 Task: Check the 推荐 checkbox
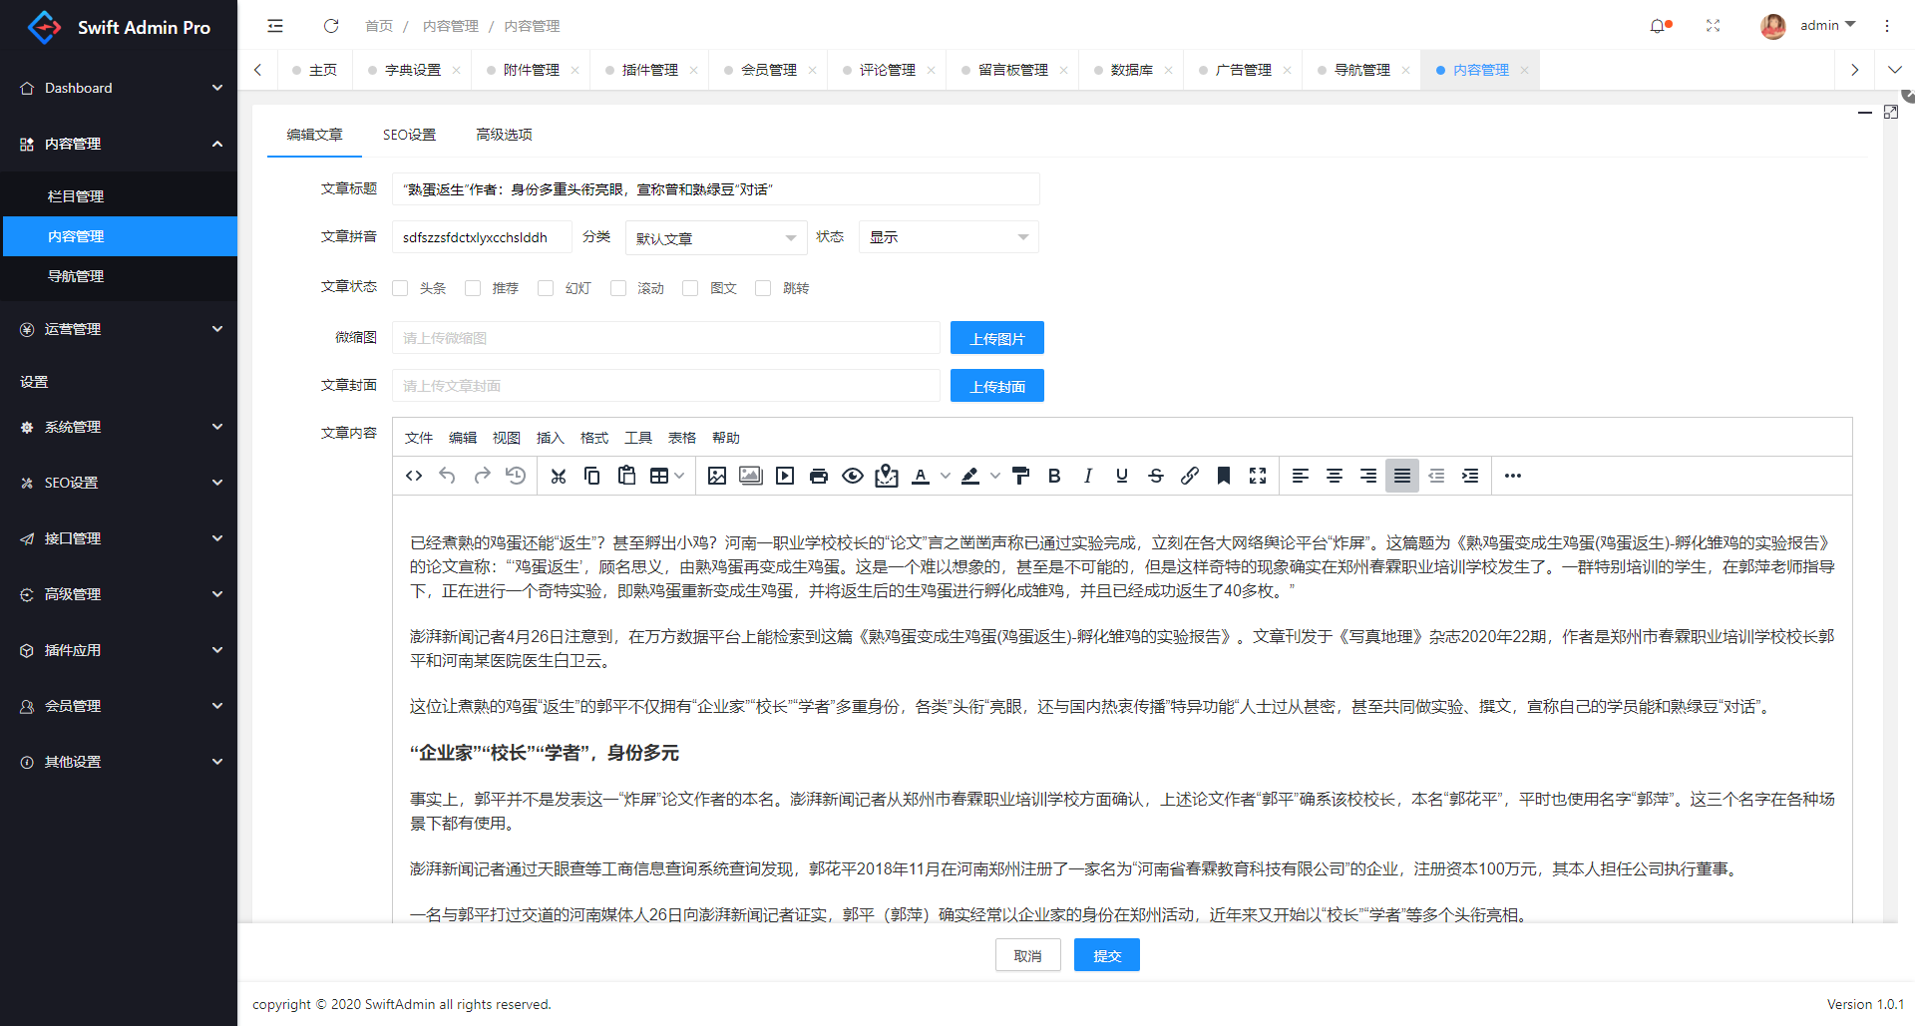click(x=473, y=287)
